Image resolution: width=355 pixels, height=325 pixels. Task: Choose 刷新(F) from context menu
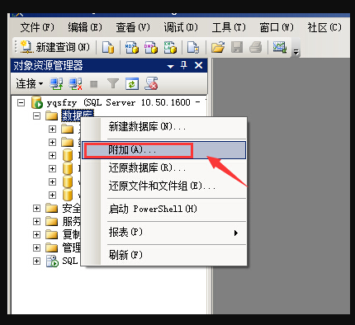(x=164, y=255)
